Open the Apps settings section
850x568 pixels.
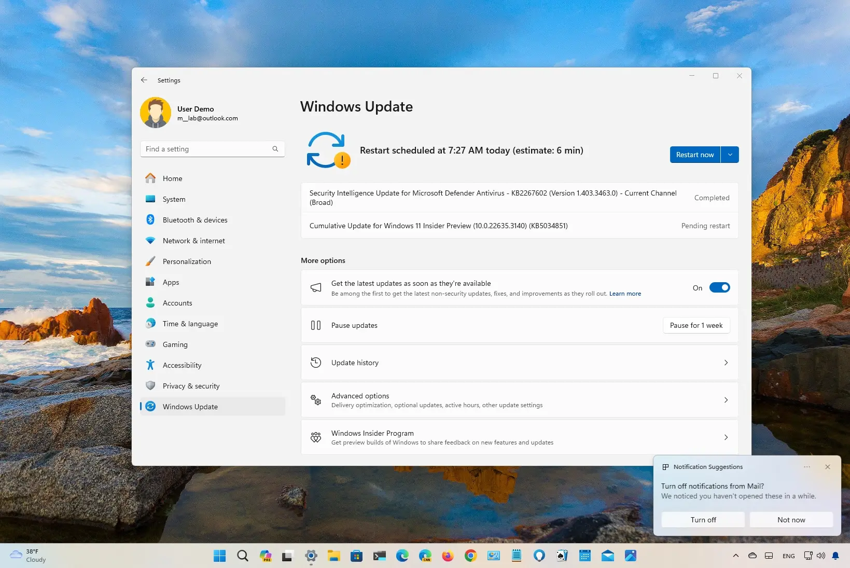(x=213, y=282)
